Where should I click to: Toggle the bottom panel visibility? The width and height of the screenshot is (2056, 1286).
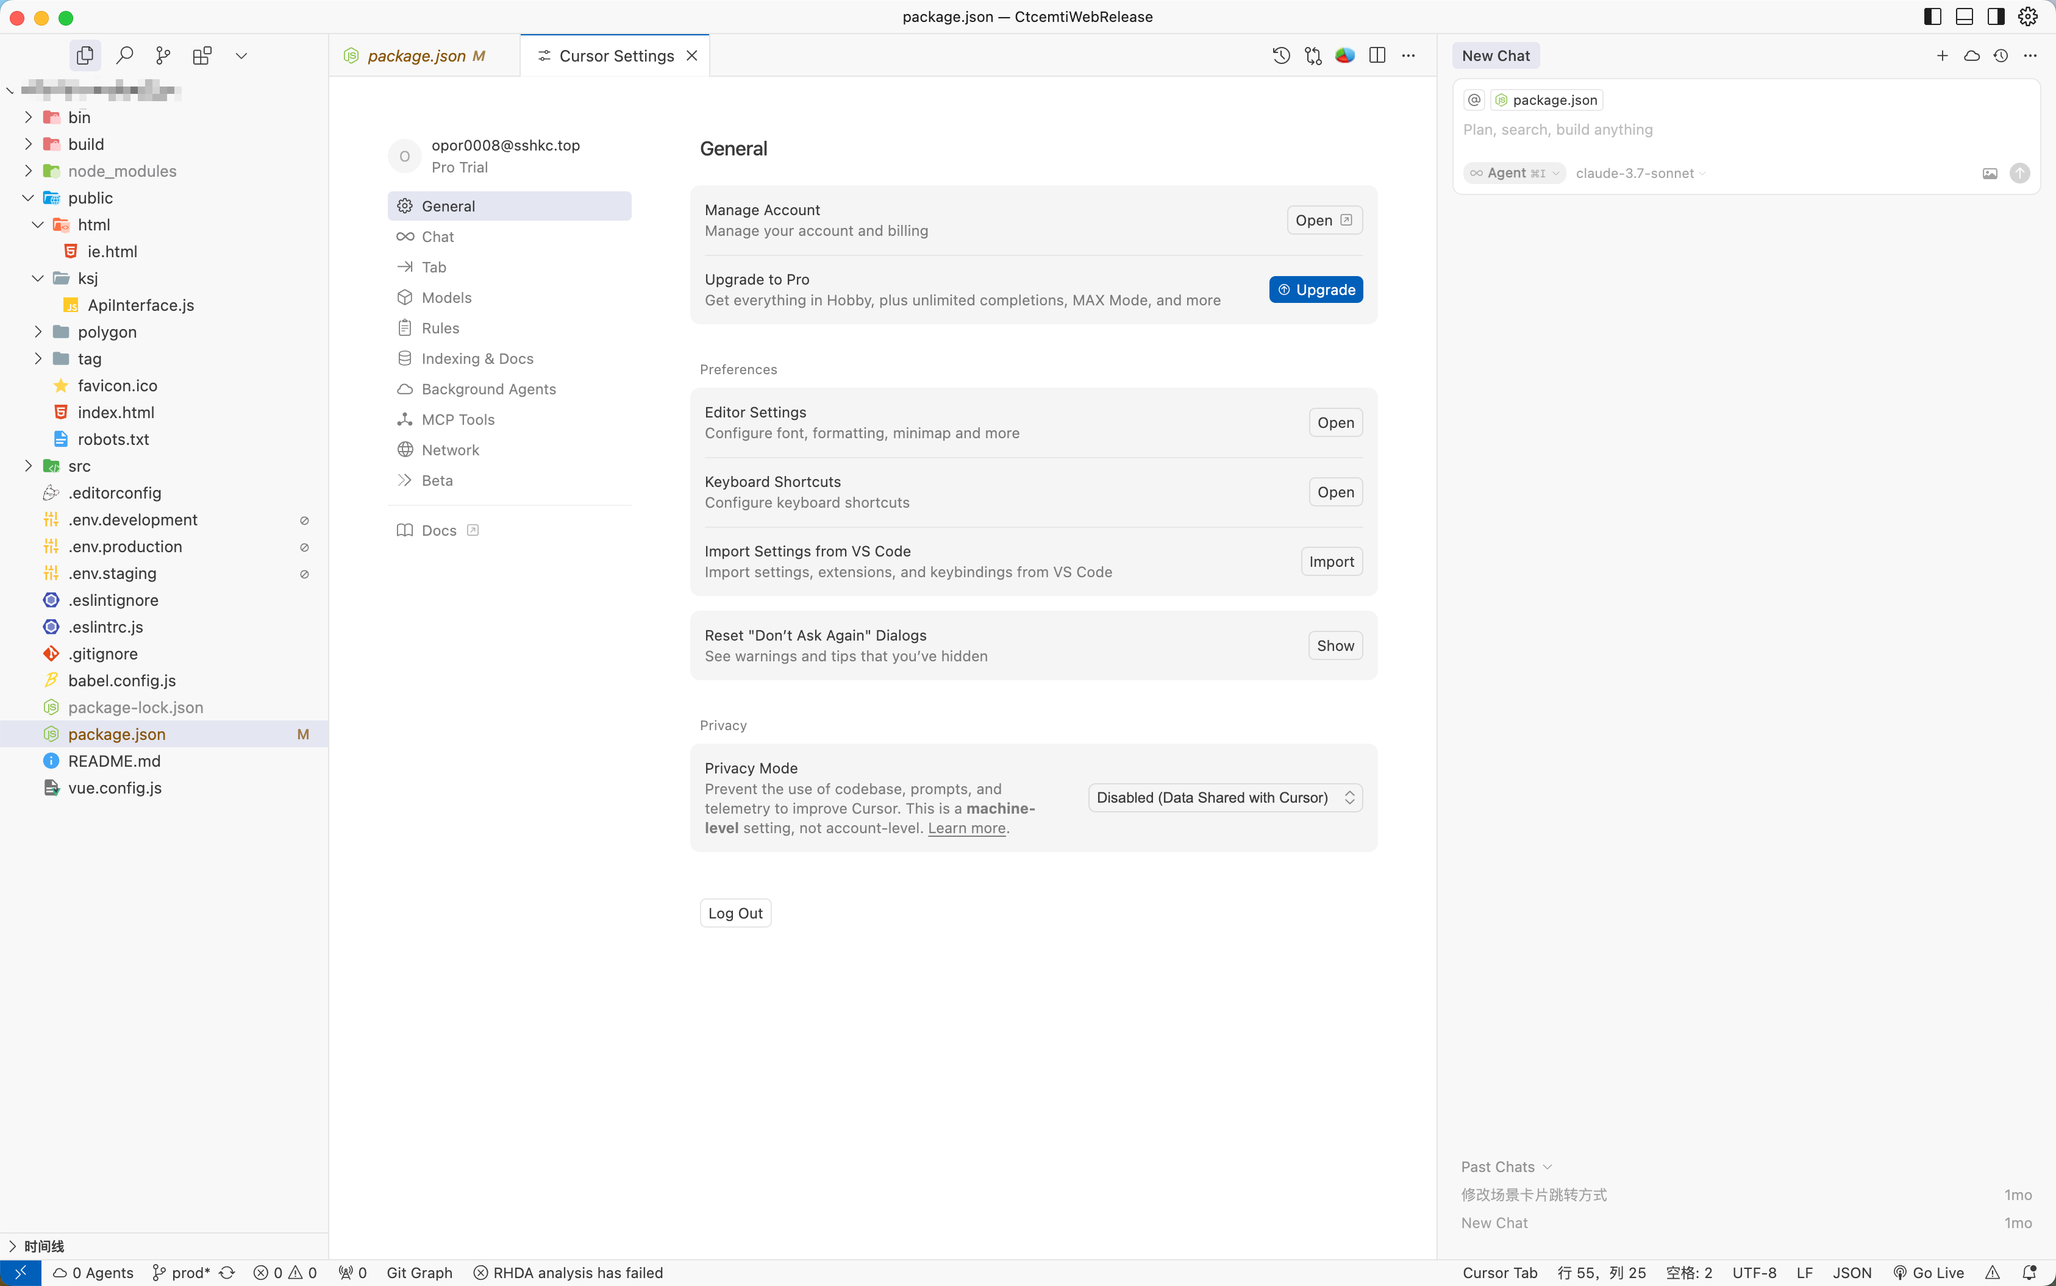[1964, 16]
